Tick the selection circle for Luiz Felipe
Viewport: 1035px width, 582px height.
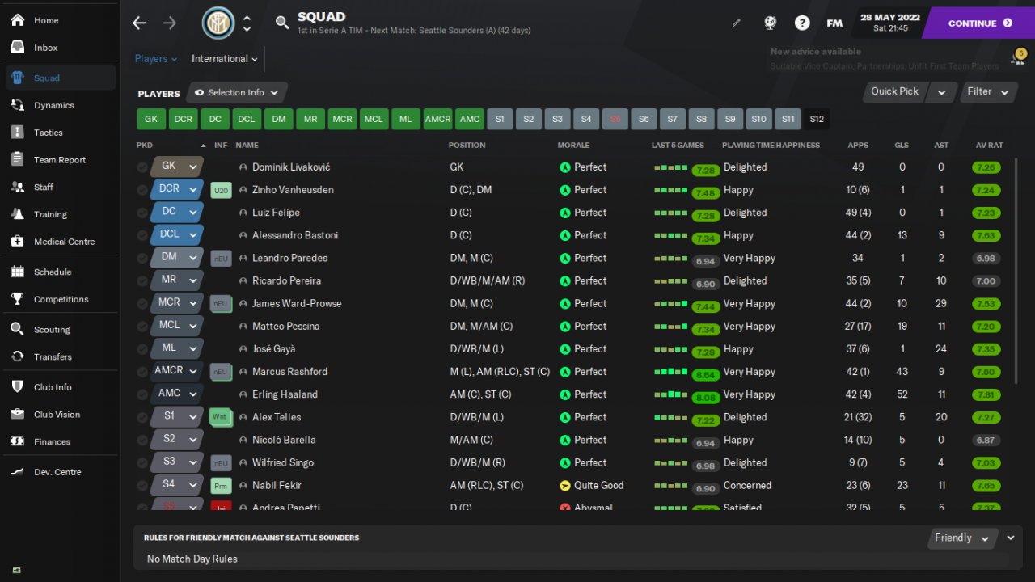tap(142, 213)
